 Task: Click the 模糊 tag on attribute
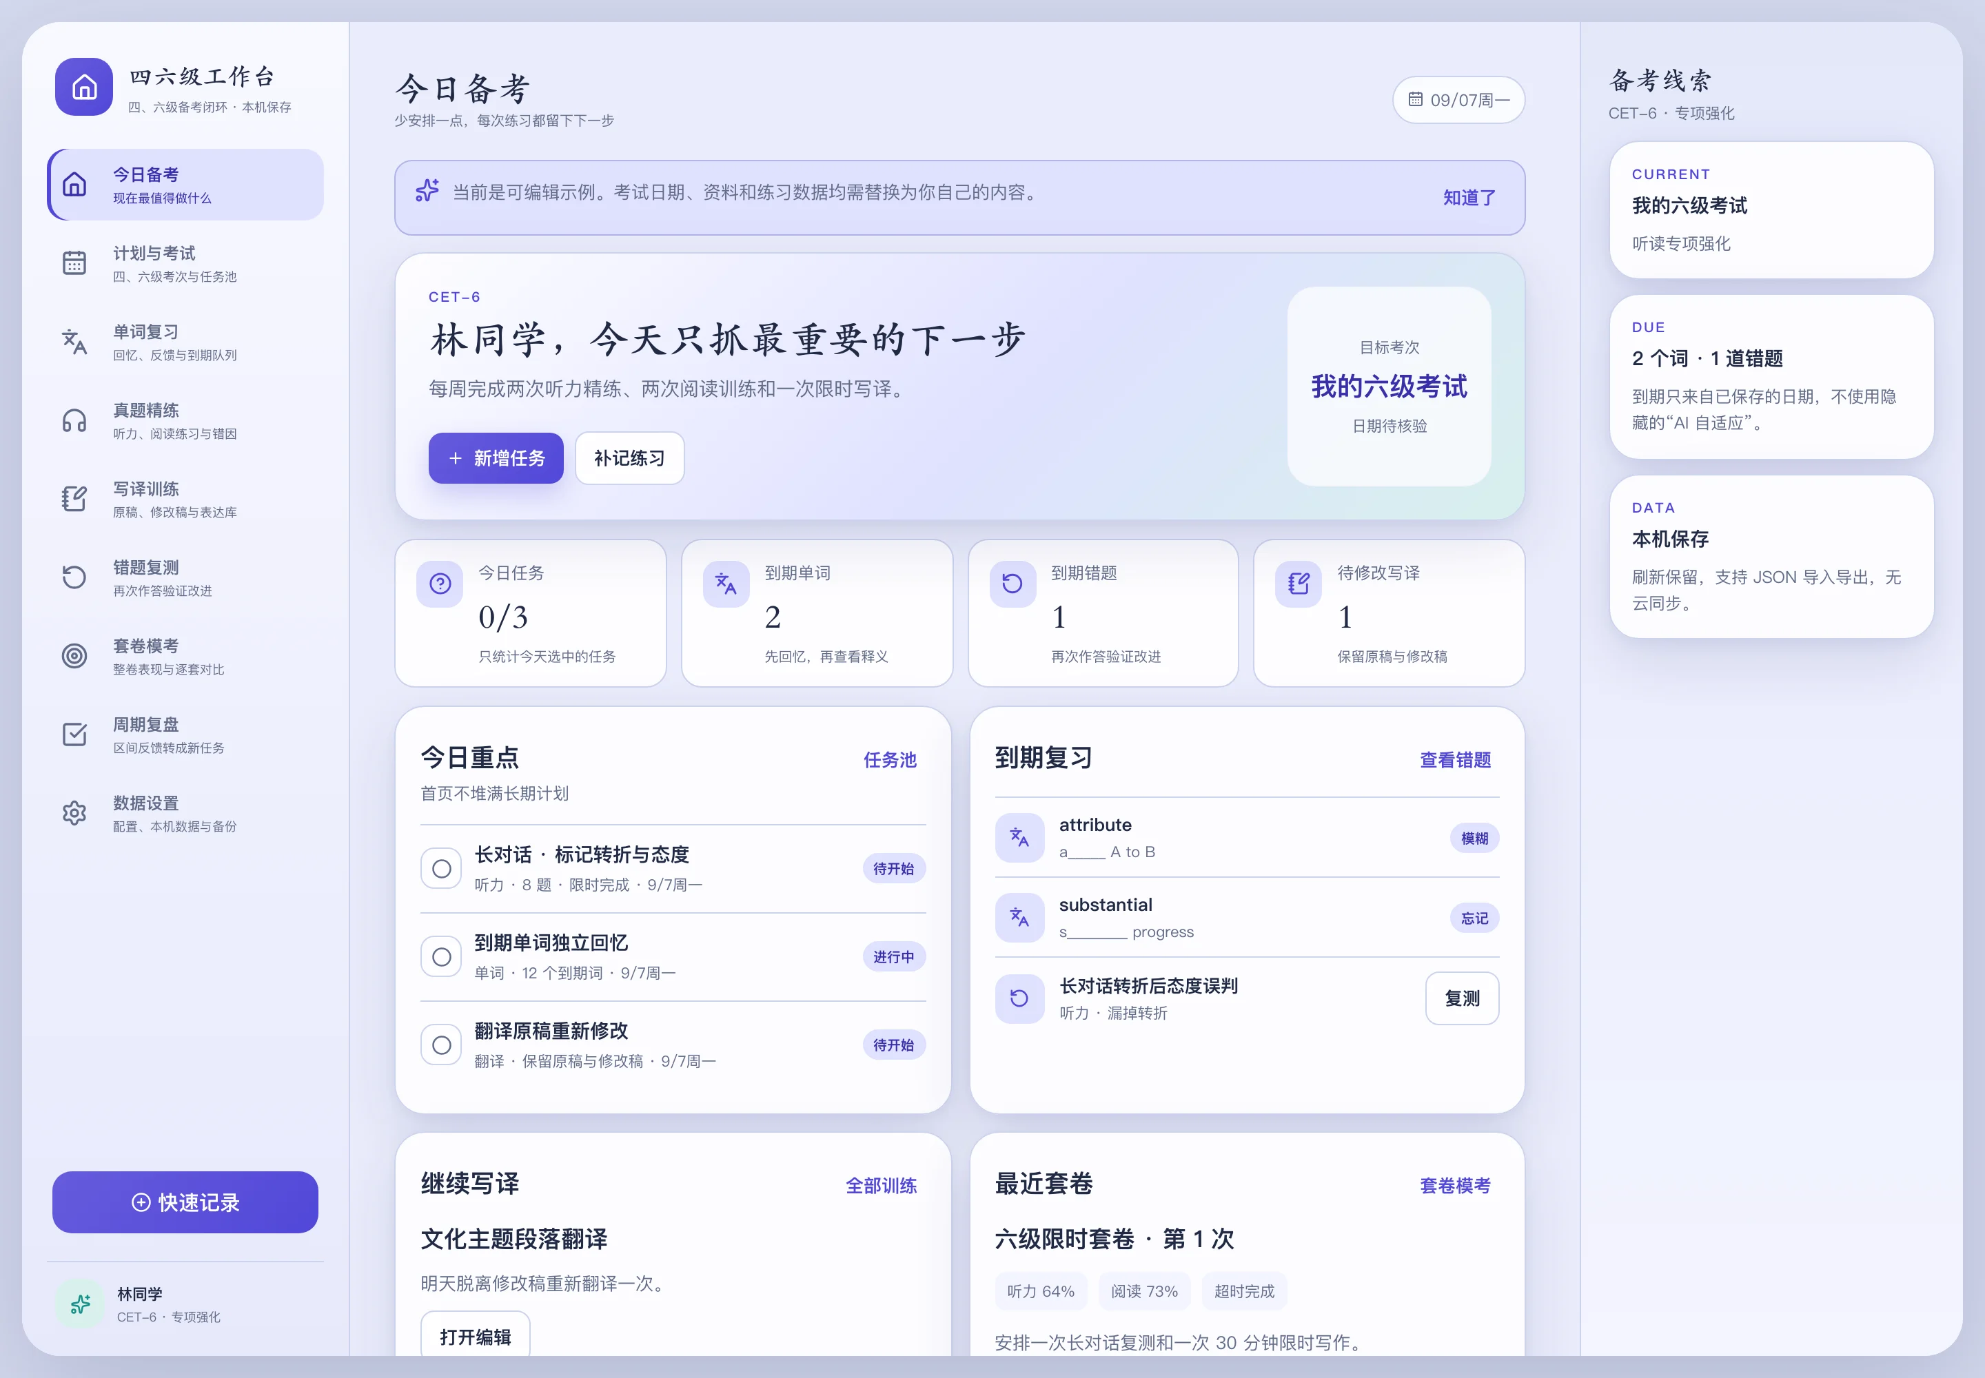[1474, 839]
